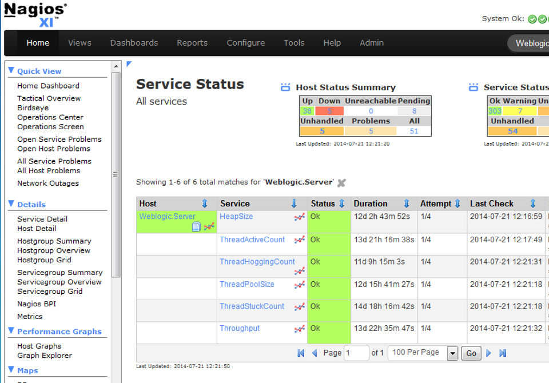The height and width of the screenshot is (383, 549).
Task: Click the Nagios XI logo
Action: [35, 14]
